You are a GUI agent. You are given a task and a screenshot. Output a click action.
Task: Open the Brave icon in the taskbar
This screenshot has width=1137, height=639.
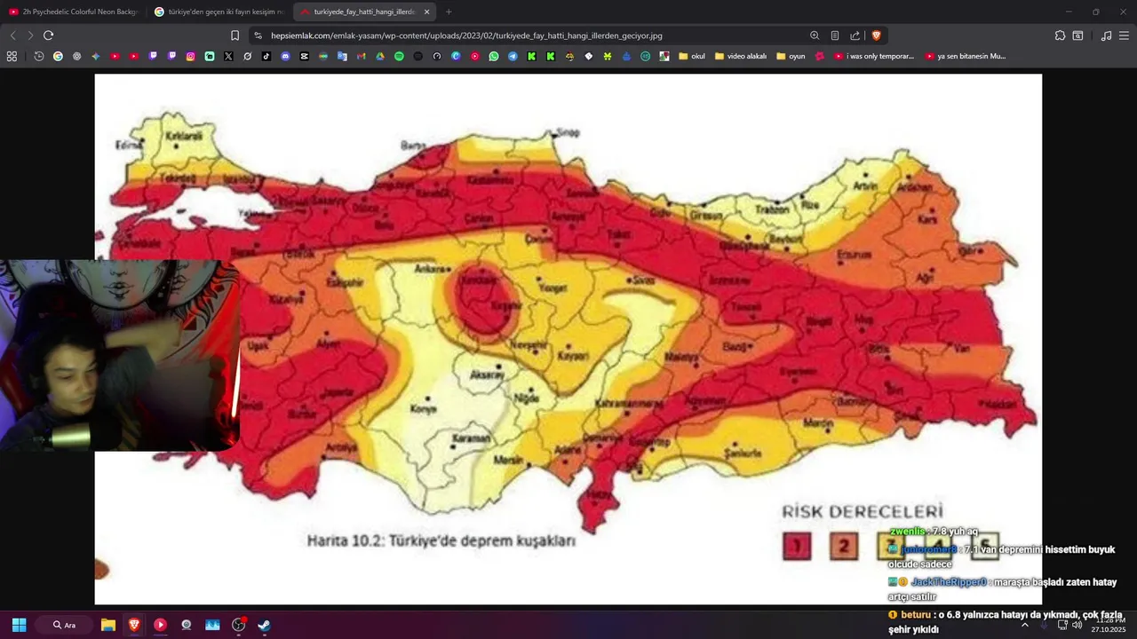[134, 625]
